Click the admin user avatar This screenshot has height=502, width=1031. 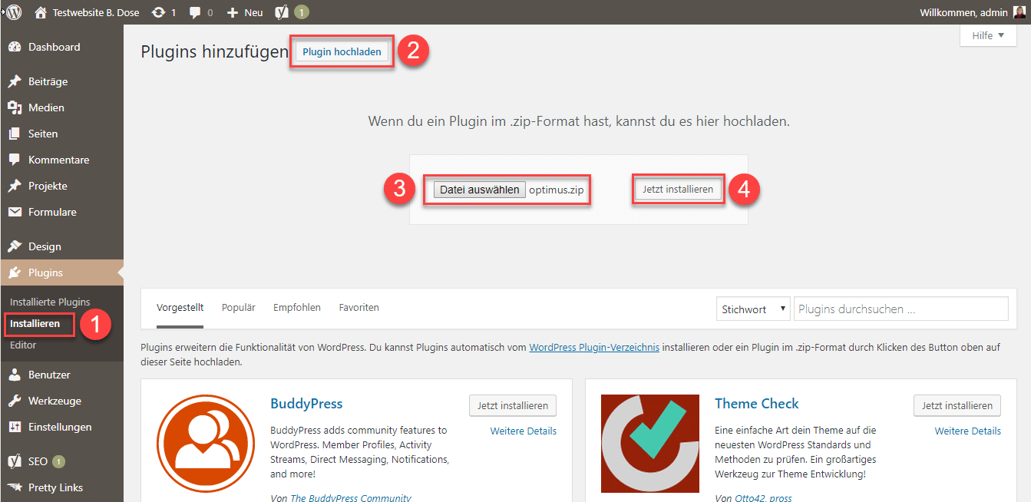(1019, 12)
